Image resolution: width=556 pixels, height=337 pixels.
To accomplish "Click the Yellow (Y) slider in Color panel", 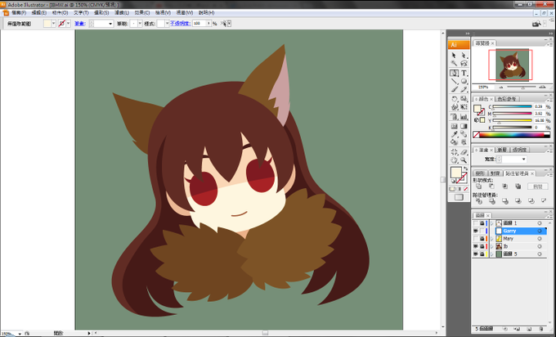I will [512, 120].
